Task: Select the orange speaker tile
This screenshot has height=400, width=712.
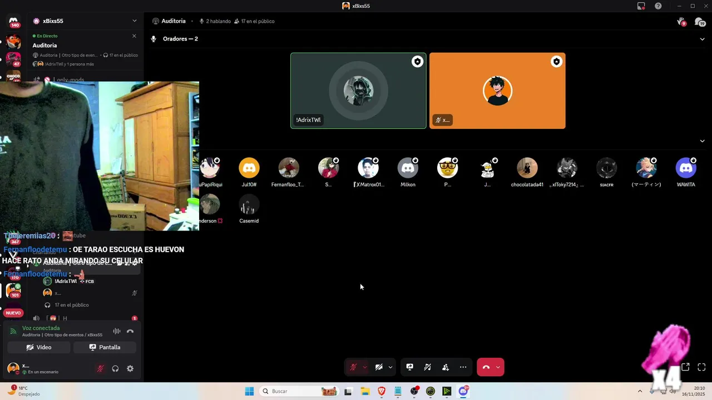Action: (x=497, y=91)
